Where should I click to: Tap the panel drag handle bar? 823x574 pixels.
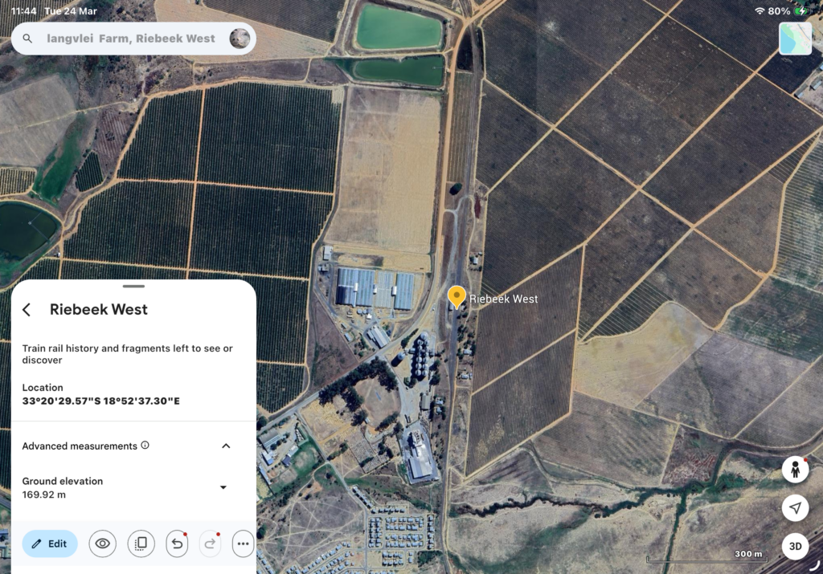134,286
